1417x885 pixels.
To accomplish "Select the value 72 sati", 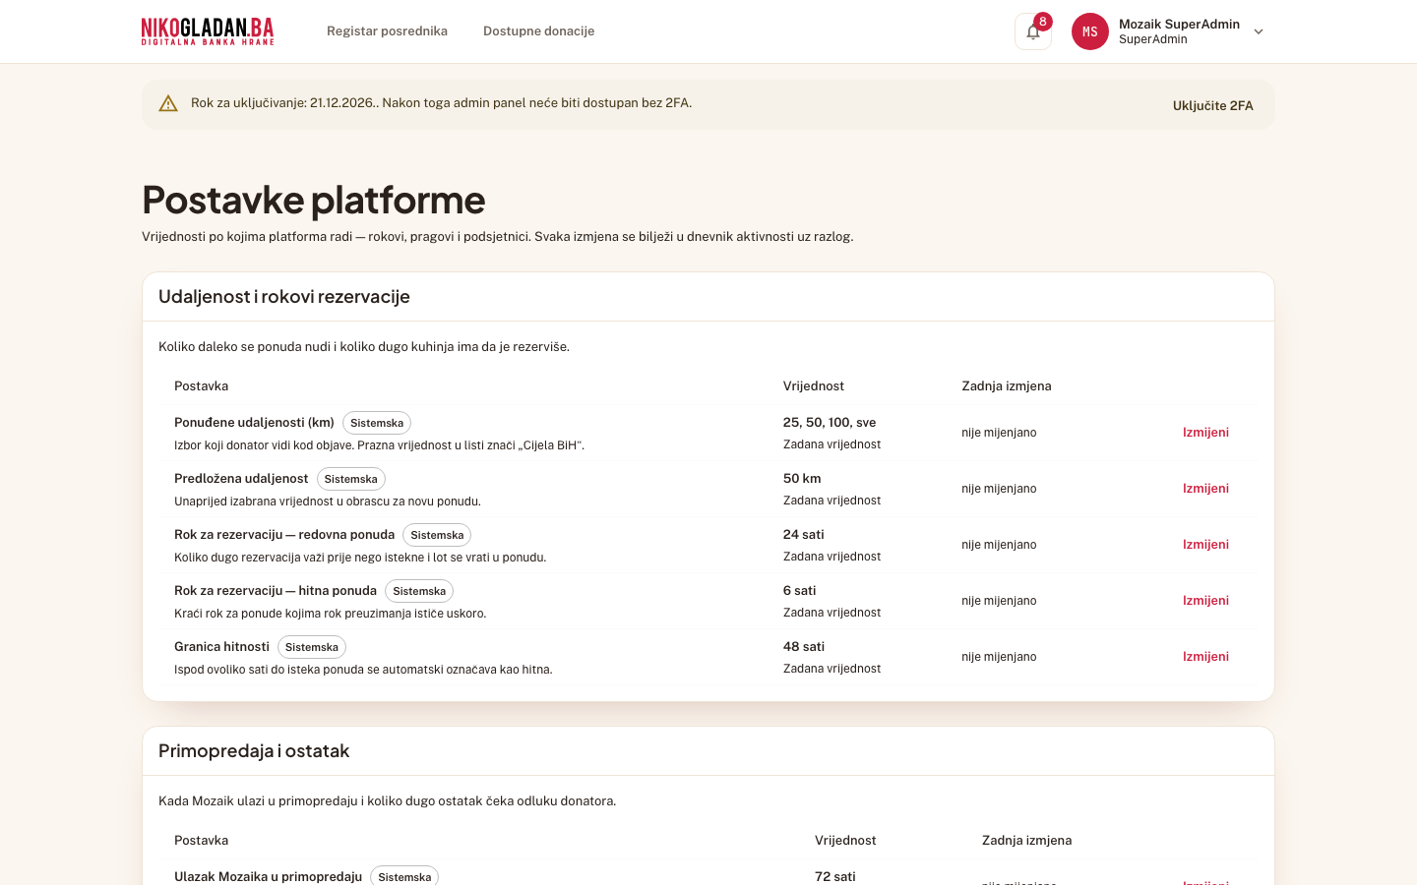I will pyautogui.click(x=835, y=876).
